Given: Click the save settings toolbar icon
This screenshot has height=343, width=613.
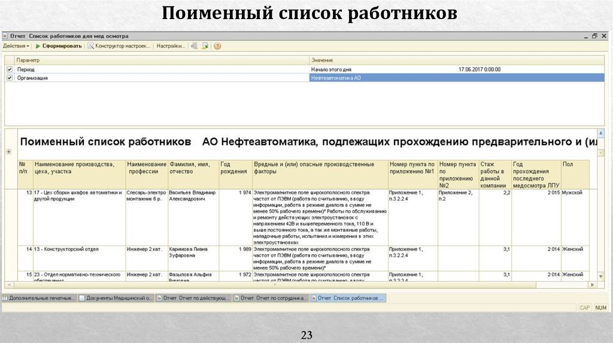Looking at the screenshot, I should pos(205,46).
